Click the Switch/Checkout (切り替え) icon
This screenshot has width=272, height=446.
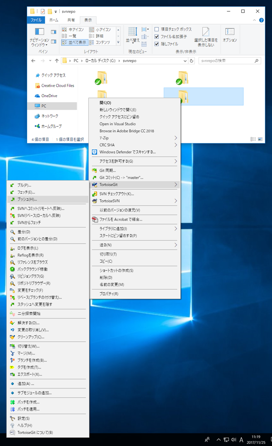(12, 346)
